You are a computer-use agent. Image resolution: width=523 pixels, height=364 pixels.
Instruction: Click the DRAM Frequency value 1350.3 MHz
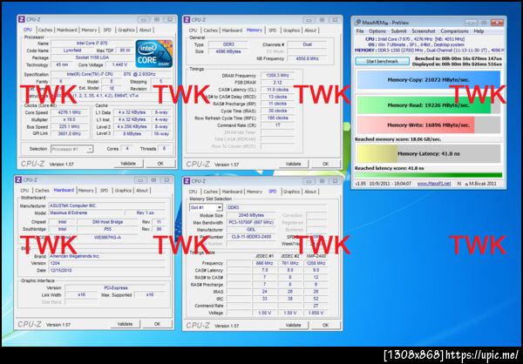[x=277, y=76]
